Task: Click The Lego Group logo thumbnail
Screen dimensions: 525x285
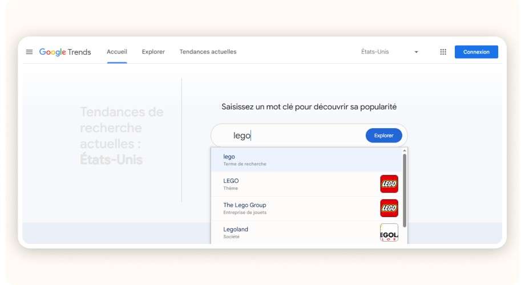Action: pyautogui.click(x=389, y=208)
